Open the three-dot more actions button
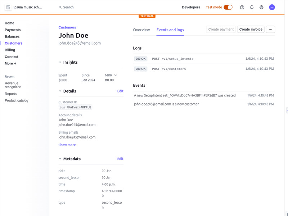The image size is (288, 216). 270,30
